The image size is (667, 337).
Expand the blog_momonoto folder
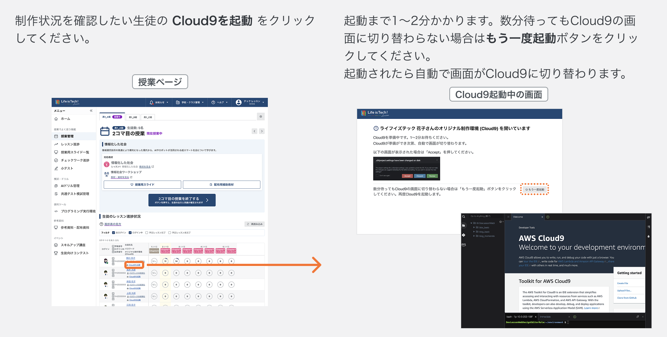click(x=474, y=236)
